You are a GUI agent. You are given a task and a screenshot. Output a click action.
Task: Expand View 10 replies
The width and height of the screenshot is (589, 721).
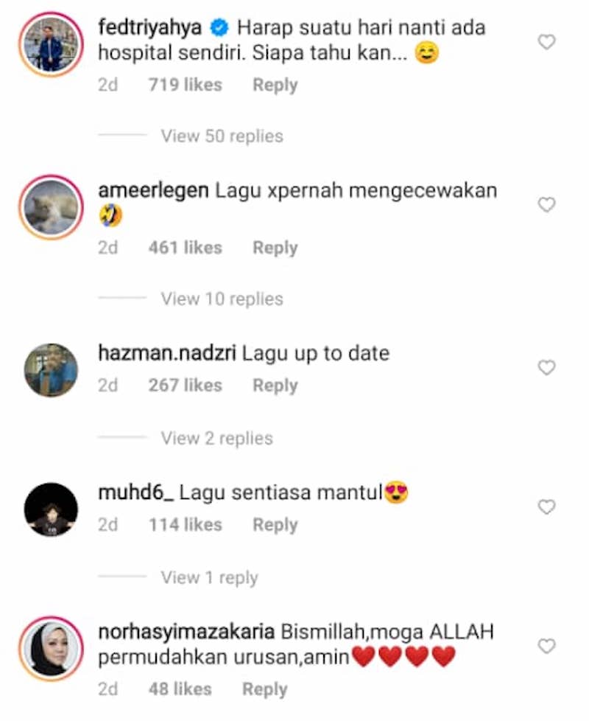pos(222,299)
